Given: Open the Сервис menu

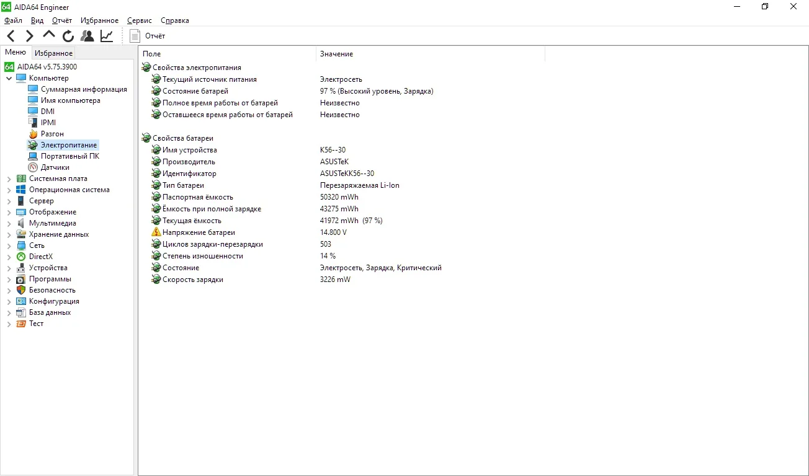Looking at the screenshot, I should [140, 20].
